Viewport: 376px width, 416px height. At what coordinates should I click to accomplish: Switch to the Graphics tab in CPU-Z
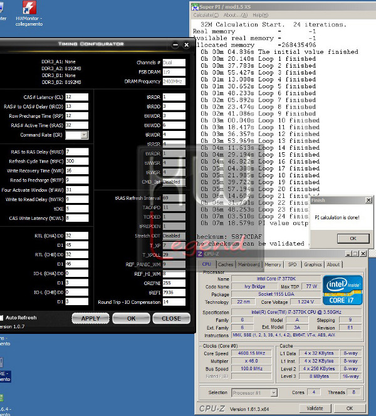tap(313, 264)
